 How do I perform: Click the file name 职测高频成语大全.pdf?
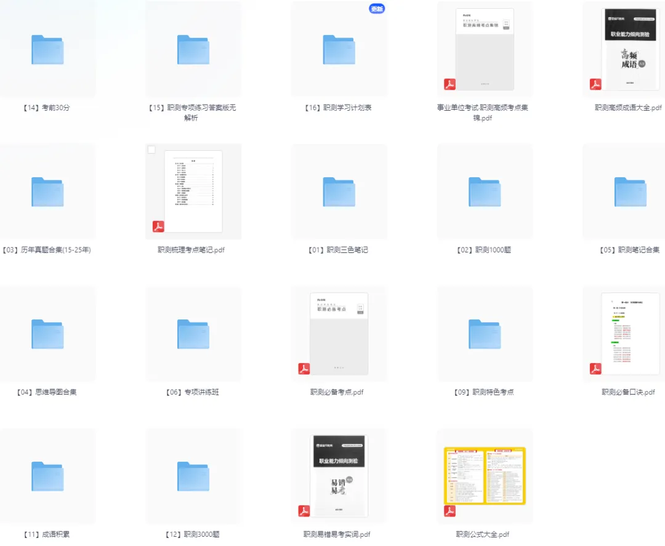click(628, 108)
